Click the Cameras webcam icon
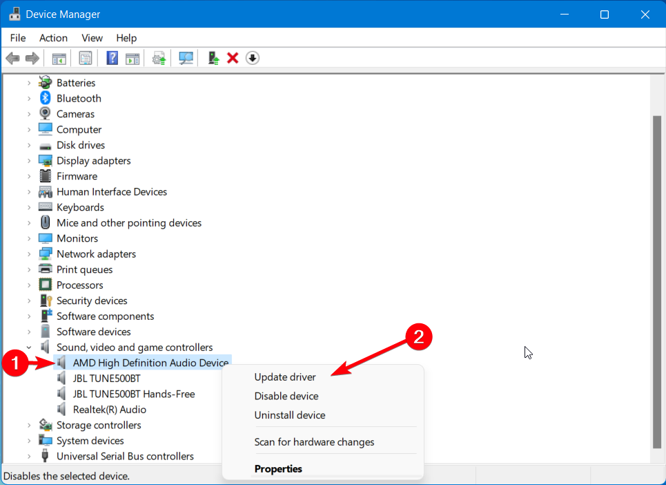 (x=45, y=113)
